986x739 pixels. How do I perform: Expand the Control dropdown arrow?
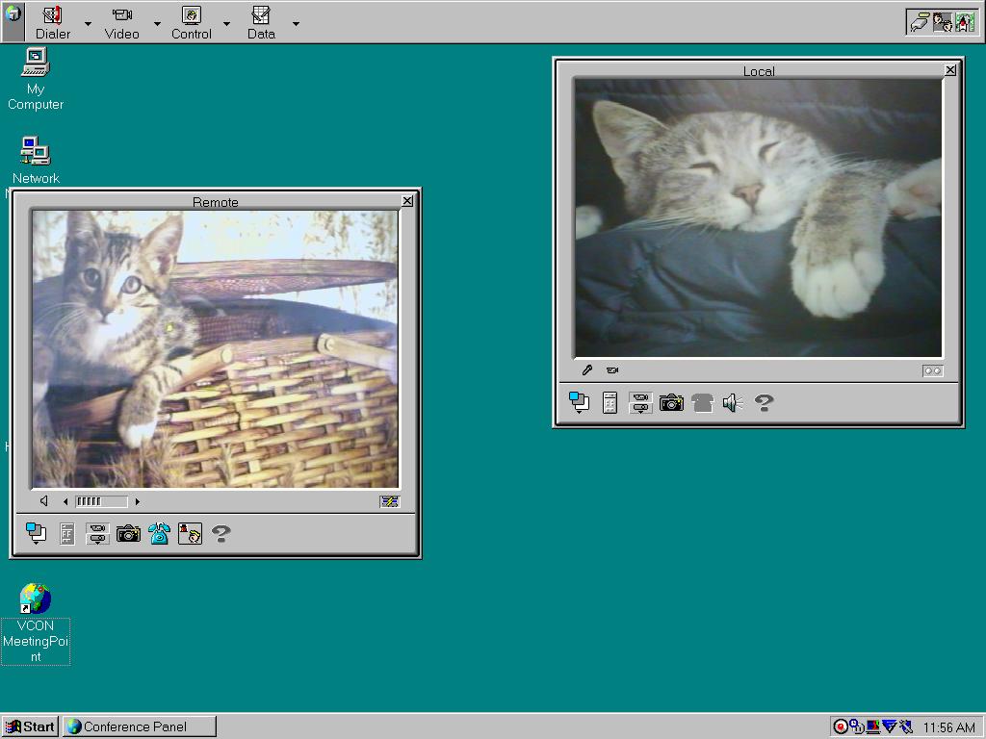click(226, 24)
